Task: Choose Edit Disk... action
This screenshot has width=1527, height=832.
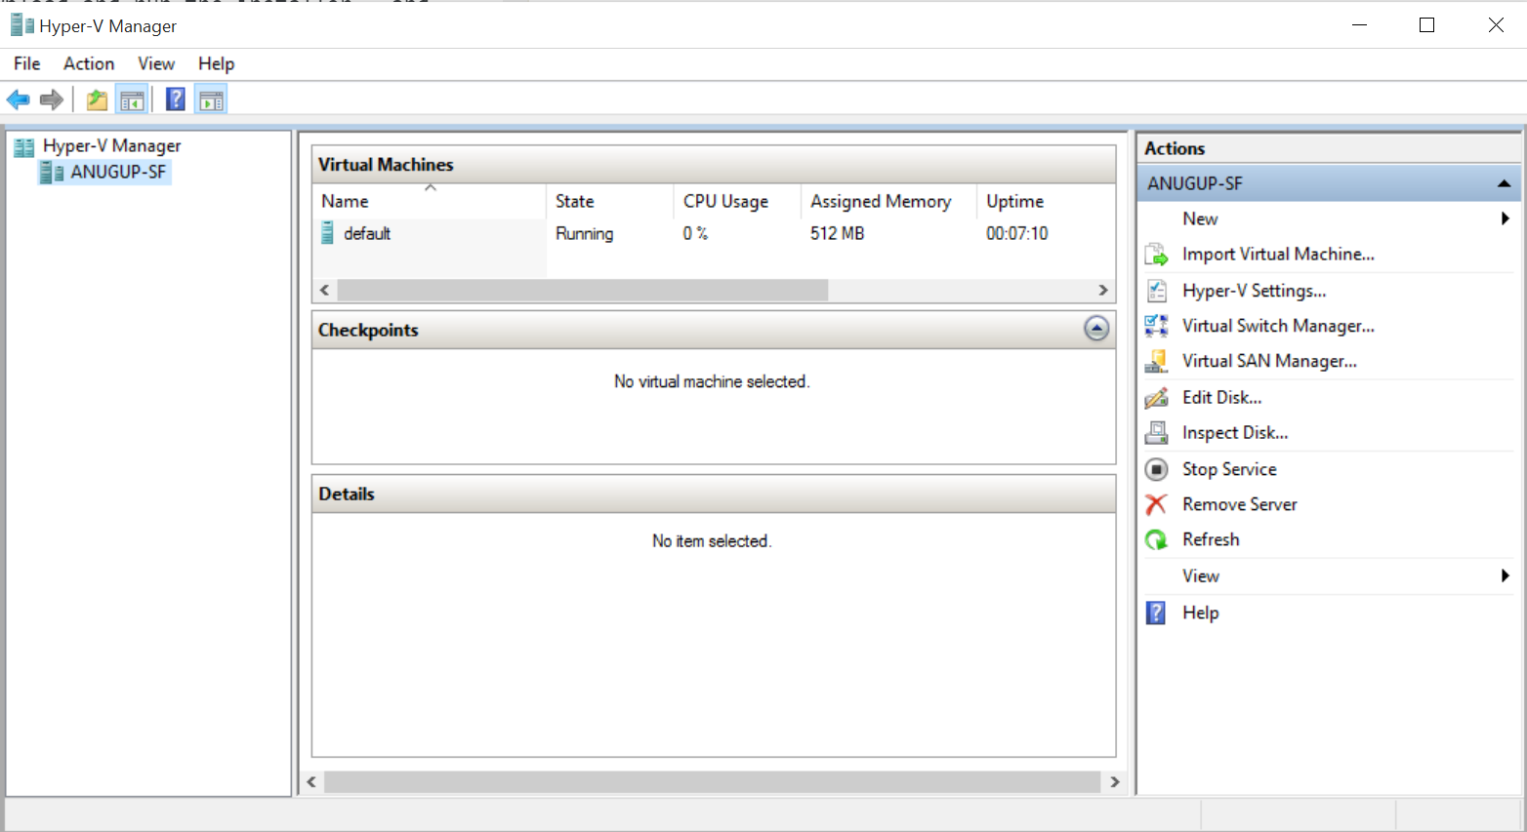Action: (1221, 397)
